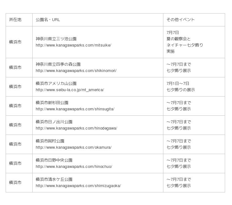
Task: Click the 公園名・URL column header
Action: 48,20
